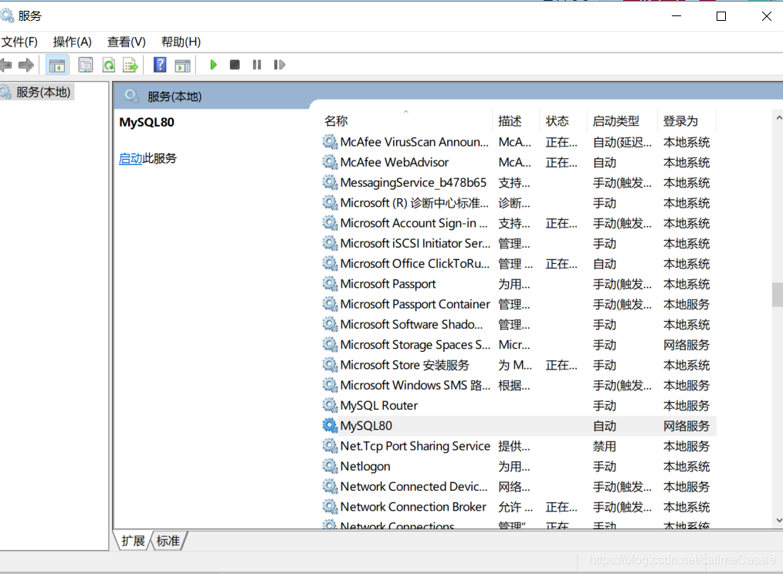
Task: Open the 文件(F) menu
Action: (x=19, y=42)
